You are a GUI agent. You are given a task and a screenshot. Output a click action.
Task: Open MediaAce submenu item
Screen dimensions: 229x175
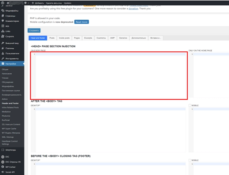(6, 112)
